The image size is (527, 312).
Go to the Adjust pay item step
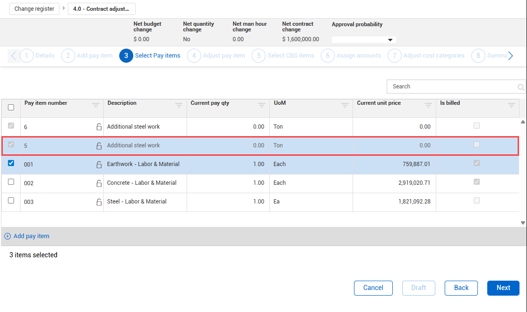[x=217, y=56]
